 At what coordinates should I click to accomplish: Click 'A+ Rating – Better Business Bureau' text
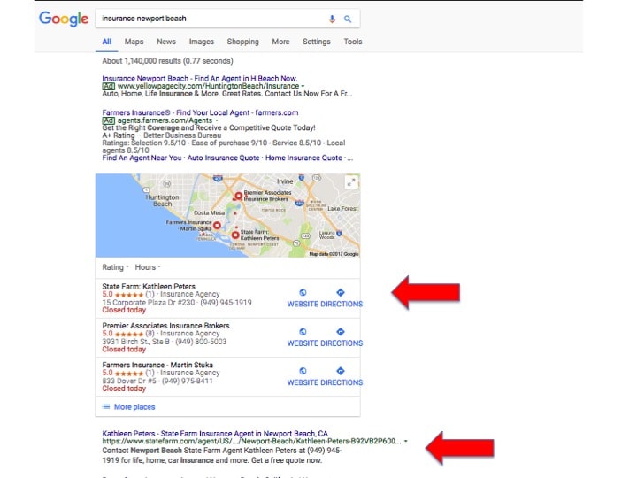click(162, 135)
